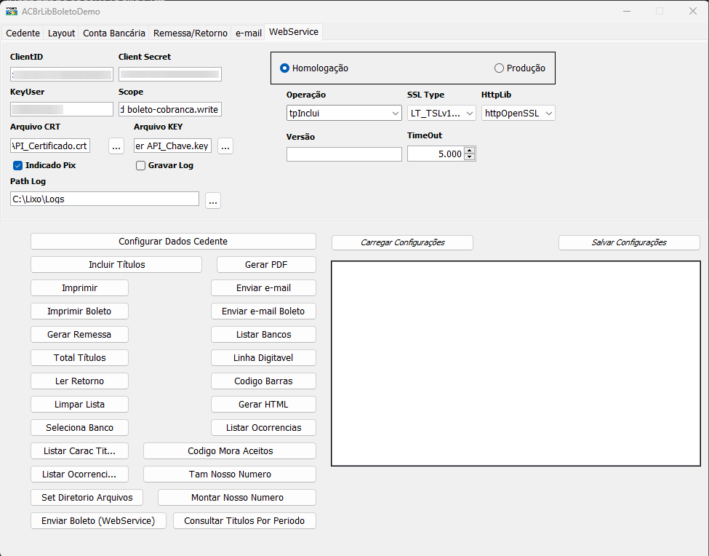Click the Carregar Configurações button
Screen dimensions: 709x556
click(402, 242)
